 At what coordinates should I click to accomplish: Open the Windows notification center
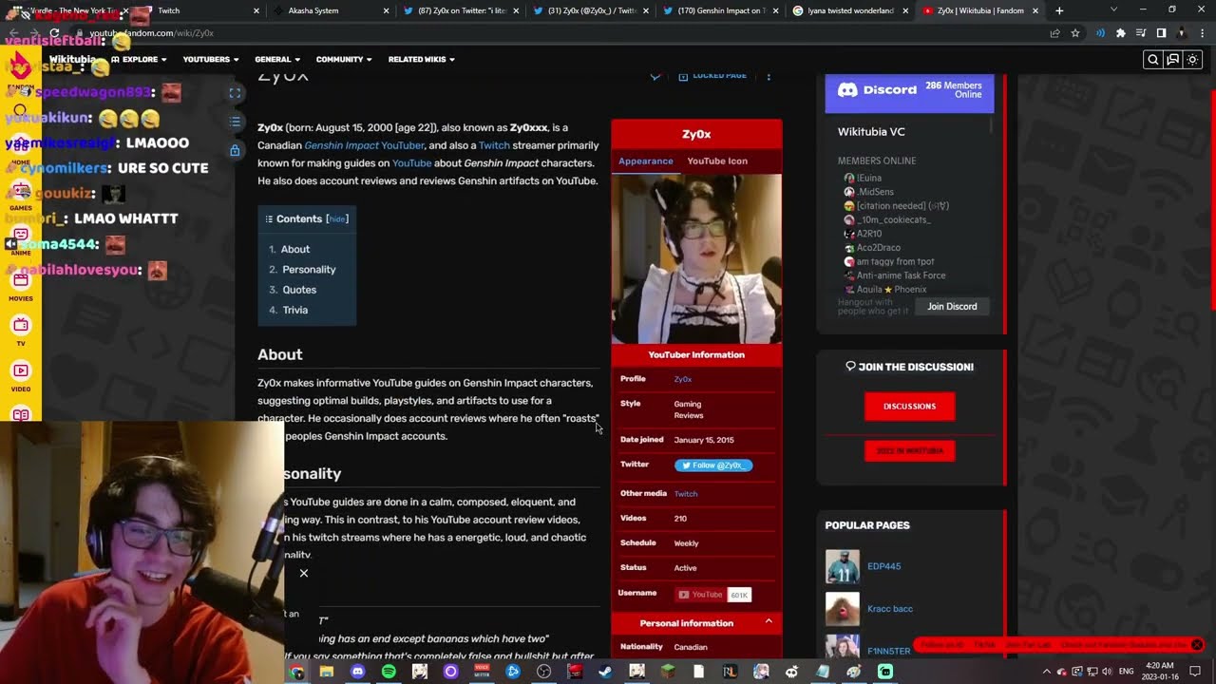(1195, 672)
